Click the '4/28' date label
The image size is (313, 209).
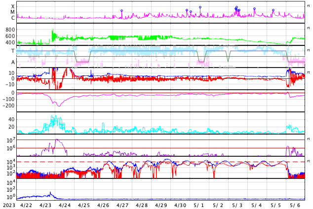click(142, 205)
